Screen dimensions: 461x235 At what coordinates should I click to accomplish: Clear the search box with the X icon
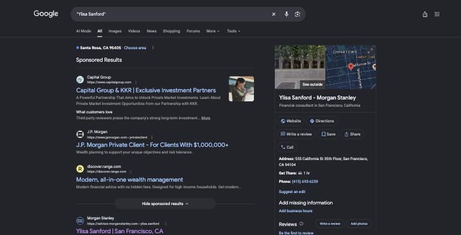[x=274, y=14]
